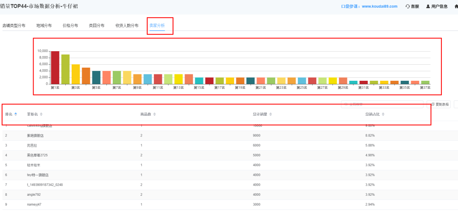Click seller name nameyj47
Screen dimensions: 458x216
[x=34, y=205]
